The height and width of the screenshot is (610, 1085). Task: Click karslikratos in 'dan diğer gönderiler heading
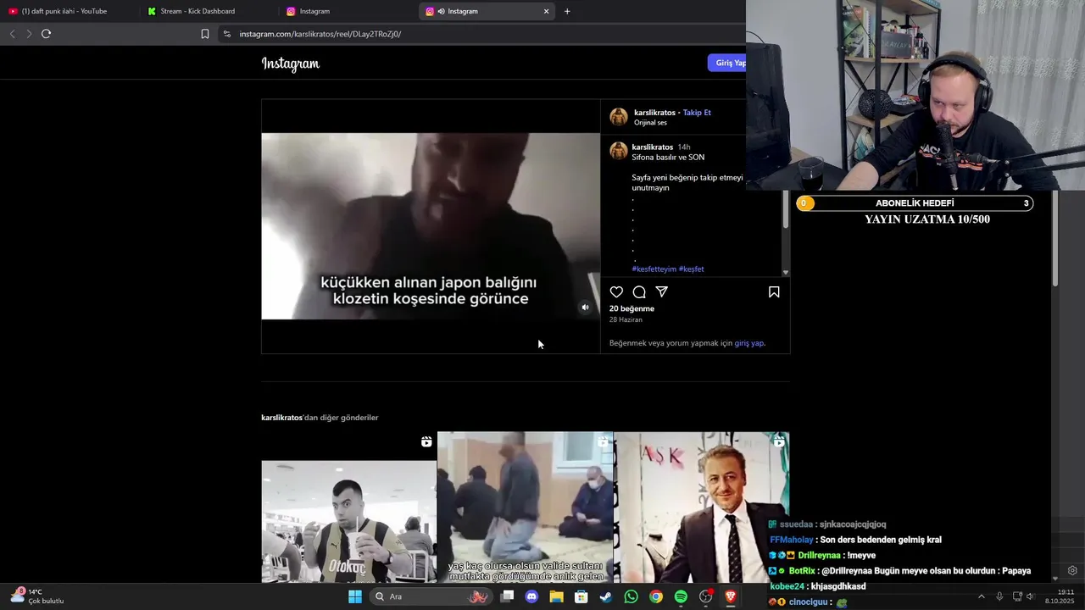(281, 418)
